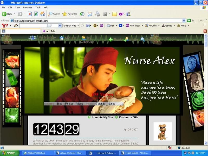This screenshot has height=156, width=208.
Task: Click the My Site house icon
Action: [x=62, y=38]
